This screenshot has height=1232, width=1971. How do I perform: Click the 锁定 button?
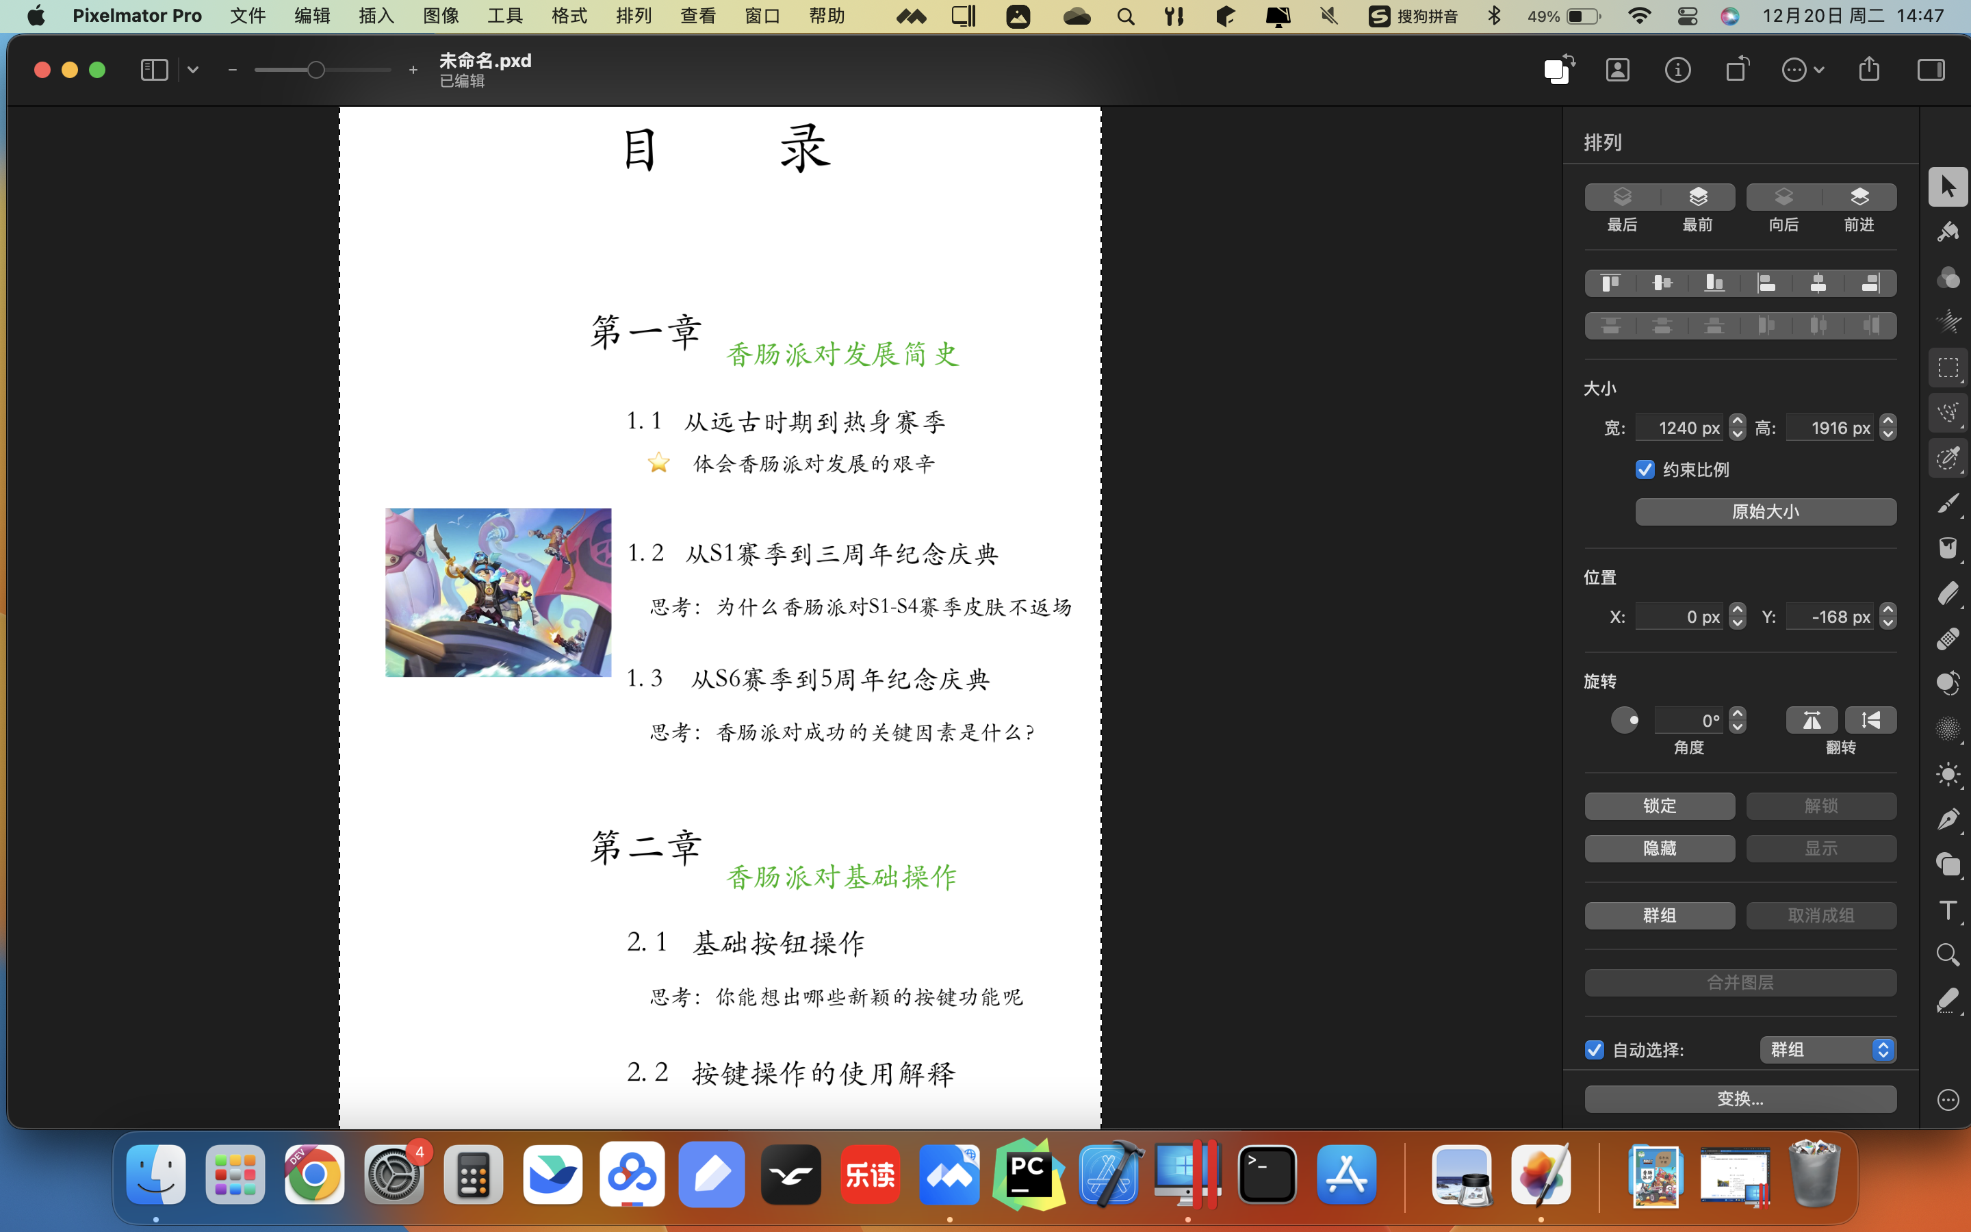(1659, 806)
